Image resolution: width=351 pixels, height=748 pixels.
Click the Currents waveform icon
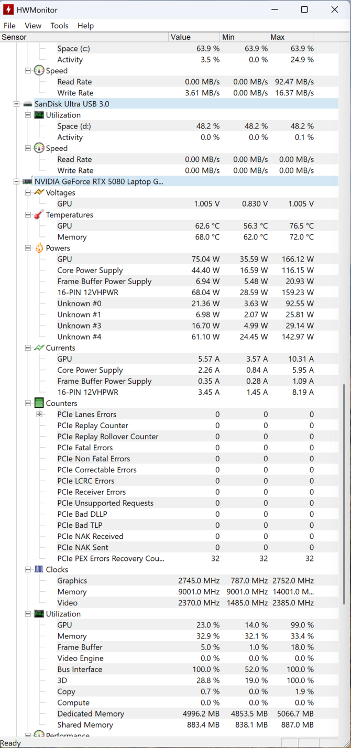[39, 348]
